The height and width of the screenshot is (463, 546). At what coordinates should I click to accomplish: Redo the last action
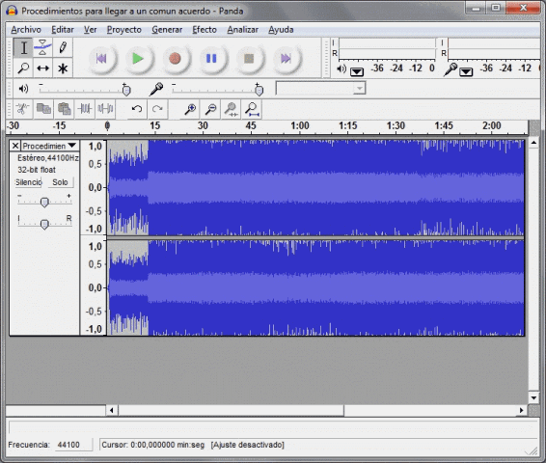pyautogui.click(x=157, y=109)
